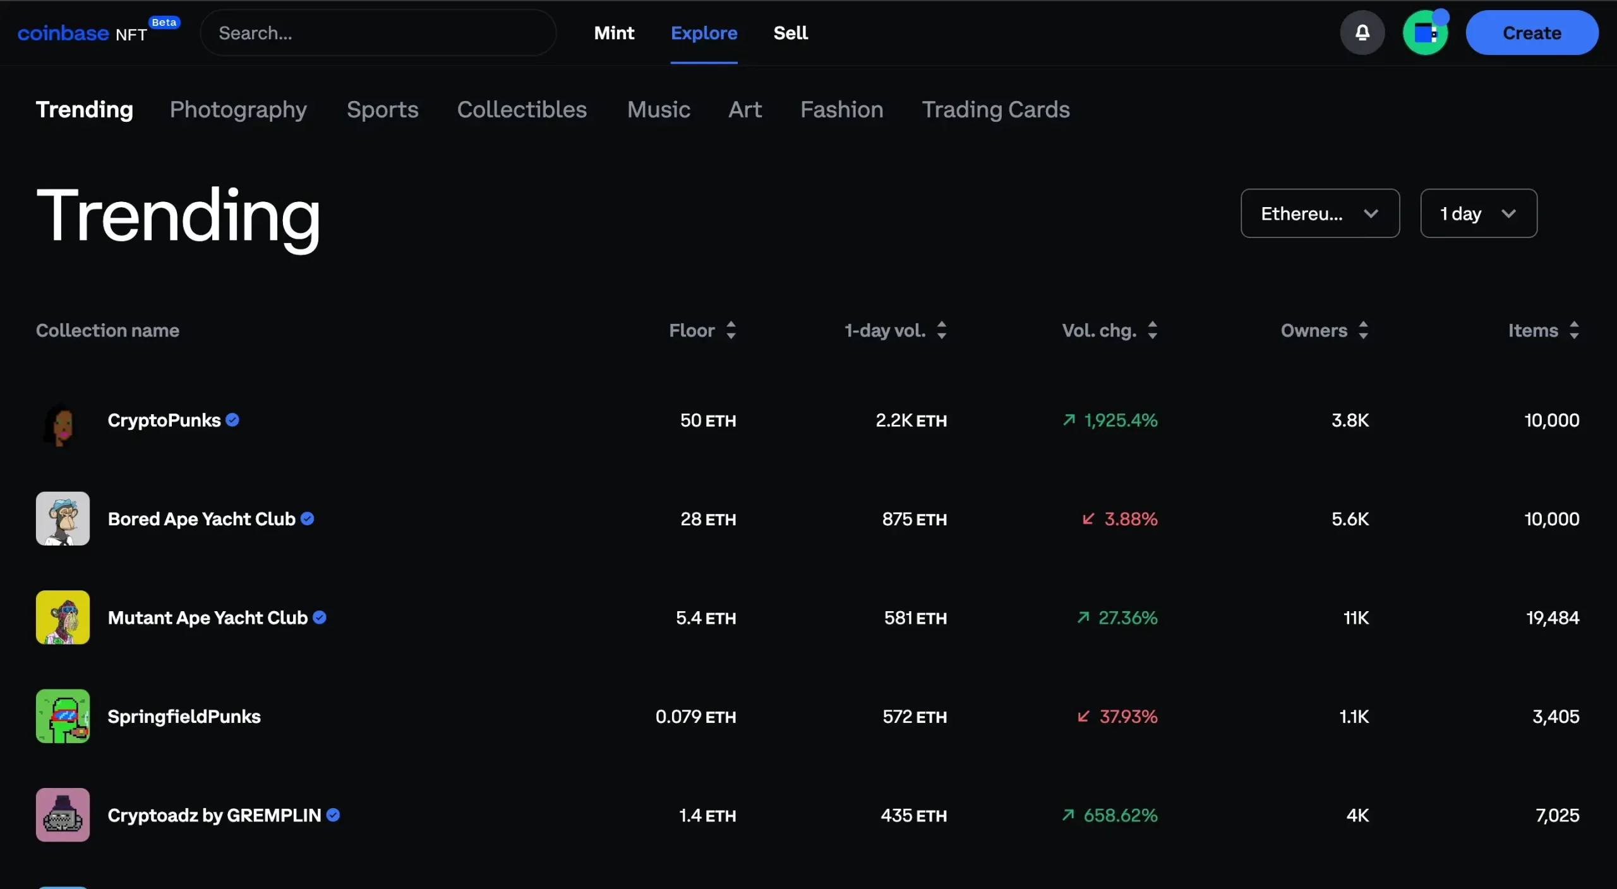Click Cryptoadz by GREMPLIN verified badge

pyautogui.click(x=334, y=814)
